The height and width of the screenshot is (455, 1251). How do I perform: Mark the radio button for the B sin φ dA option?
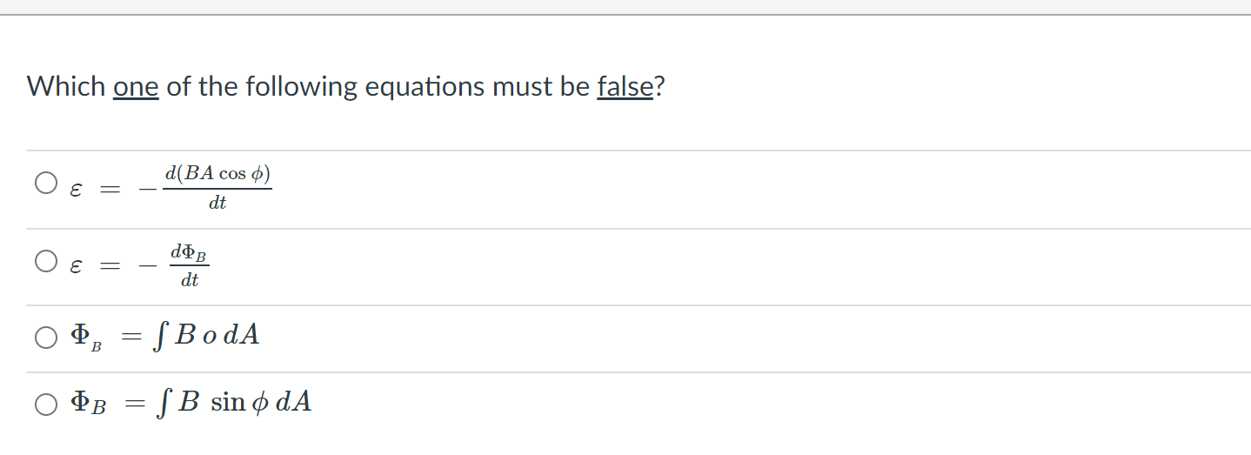[x=46, y=404]
